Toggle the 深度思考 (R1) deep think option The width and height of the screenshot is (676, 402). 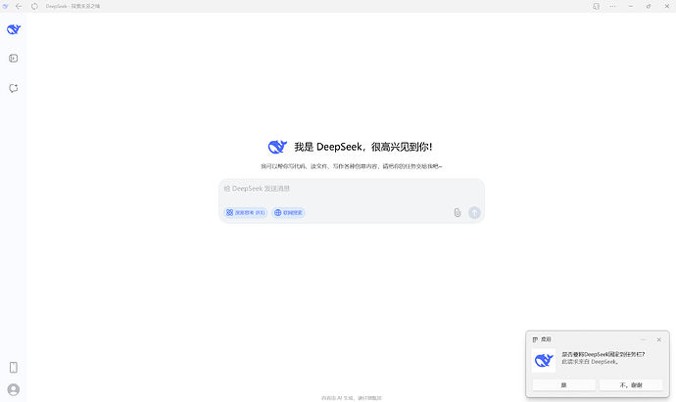coord(245,212)
